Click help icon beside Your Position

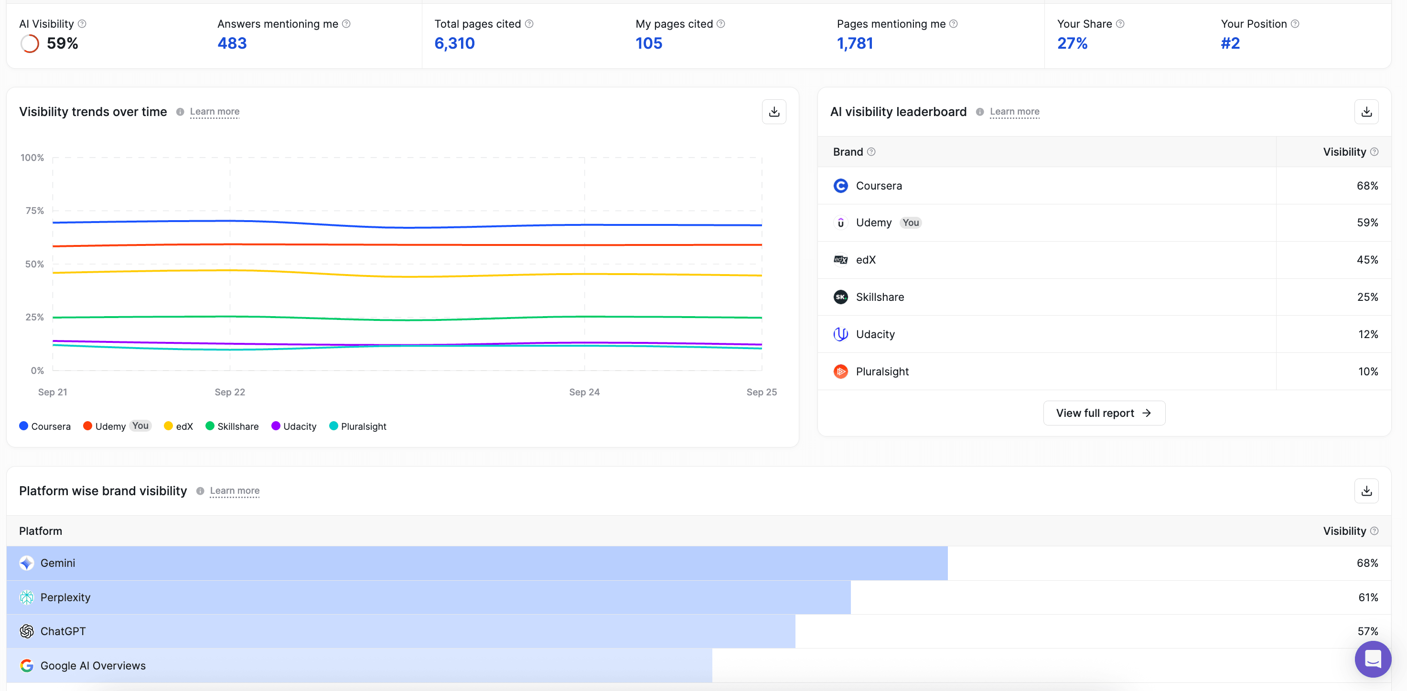(x=1294, y=24)
